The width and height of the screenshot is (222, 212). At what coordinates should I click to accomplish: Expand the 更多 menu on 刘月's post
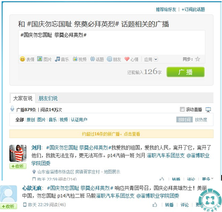tap(208, 179)
